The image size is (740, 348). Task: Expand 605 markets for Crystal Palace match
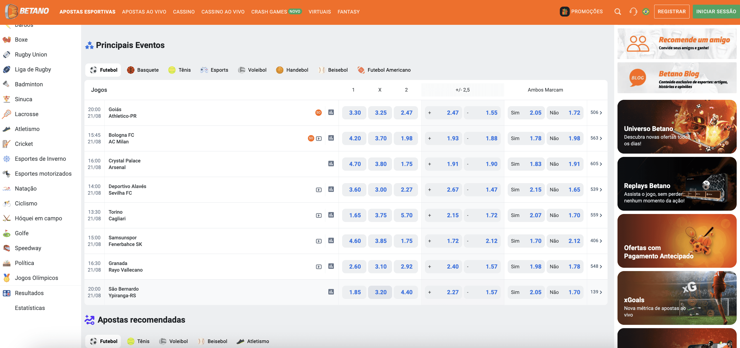coord(596,164)
